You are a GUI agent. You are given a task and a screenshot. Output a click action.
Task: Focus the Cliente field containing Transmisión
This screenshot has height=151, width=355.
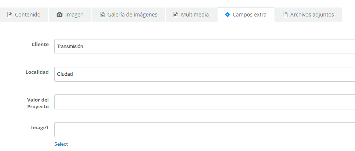tap(205, 46)
